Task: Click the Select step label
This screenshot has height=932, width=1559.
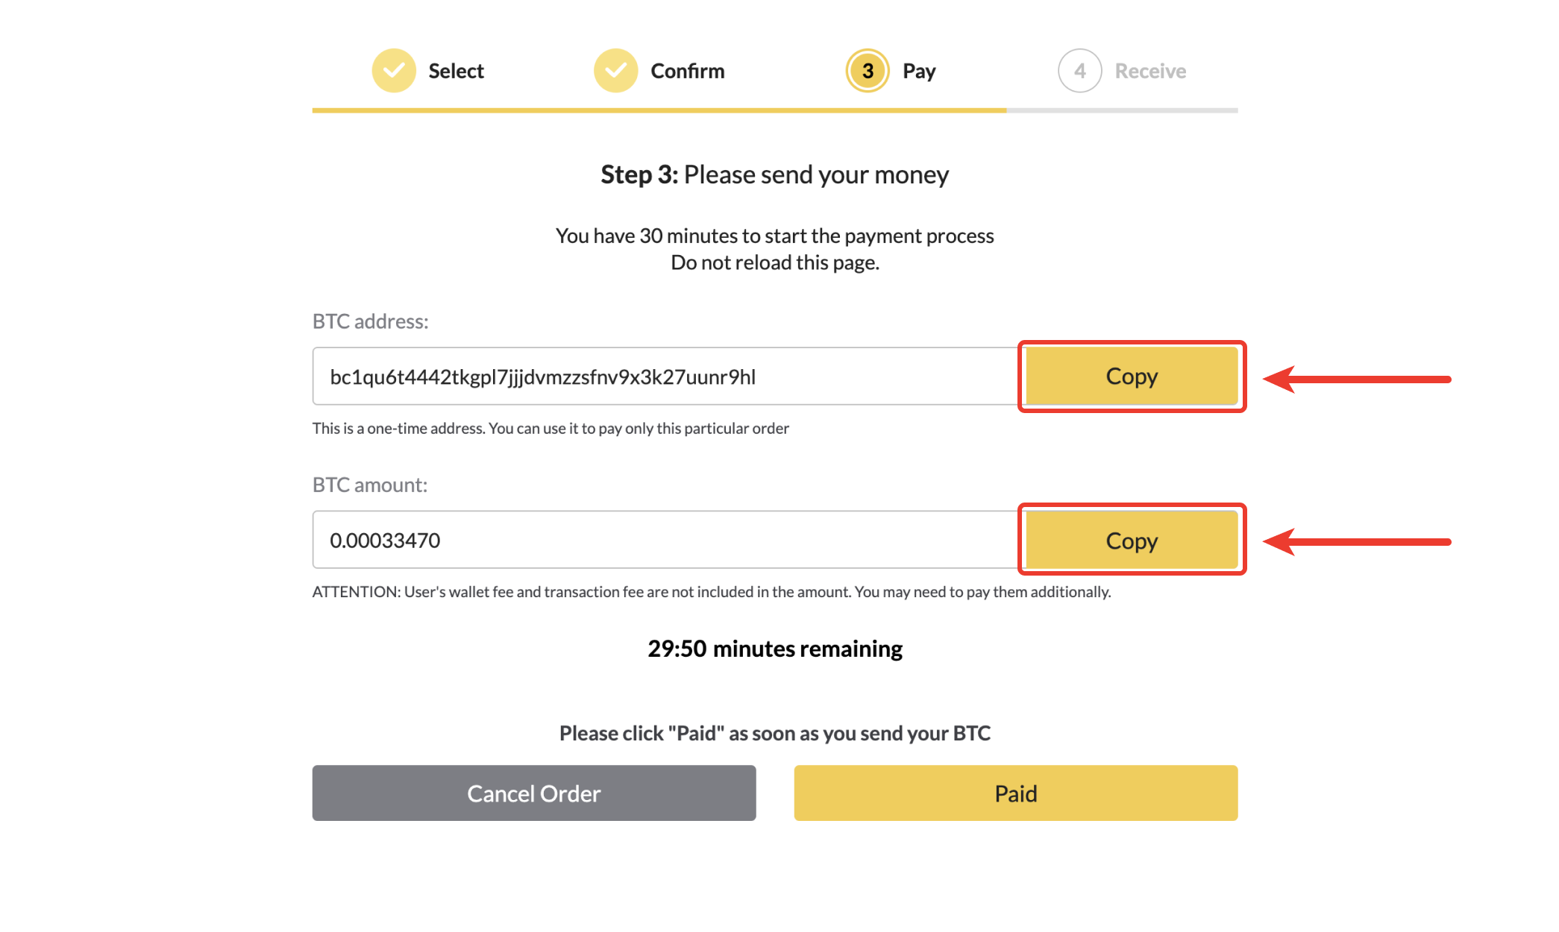Action: click(456, 71)
